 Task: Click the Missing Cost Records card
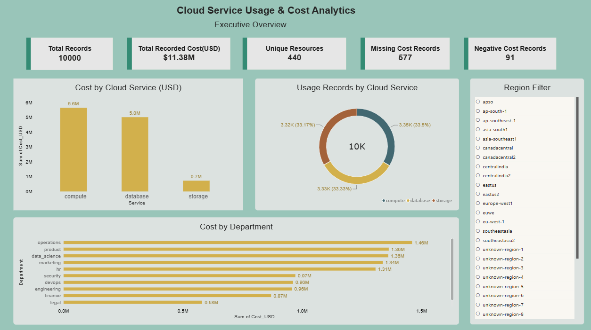coord(405,54)
